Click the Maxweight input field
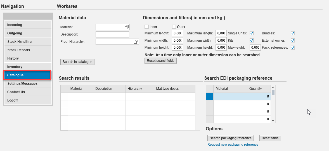 coord(255,48)
